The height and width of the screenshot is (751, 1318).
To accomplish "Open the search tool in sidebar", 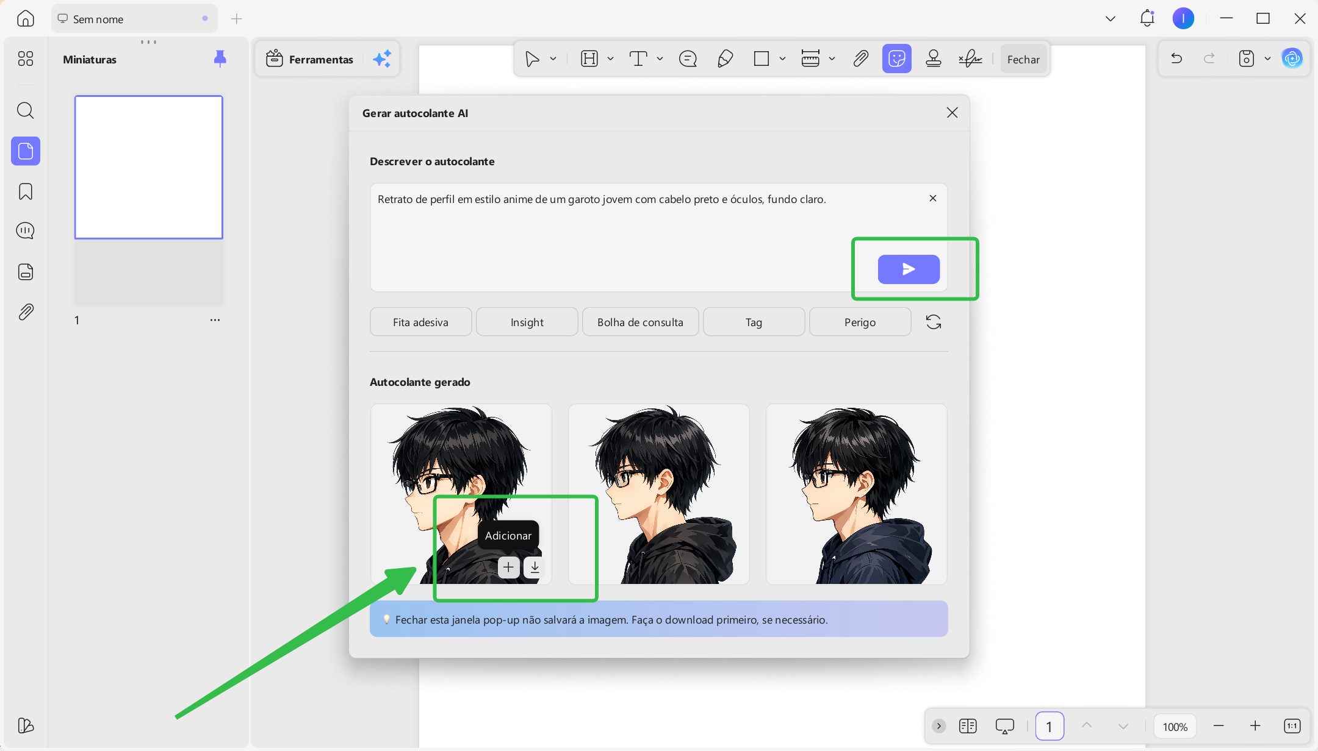I will (x=26, y=110).
